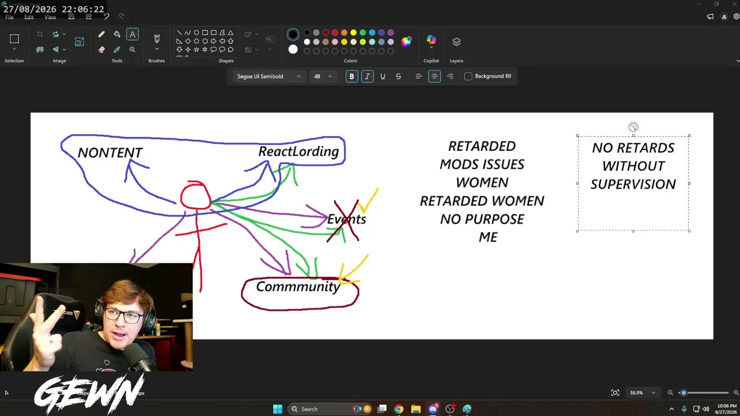
Task: Click the Rotate image icon
Action: point(55,35)
